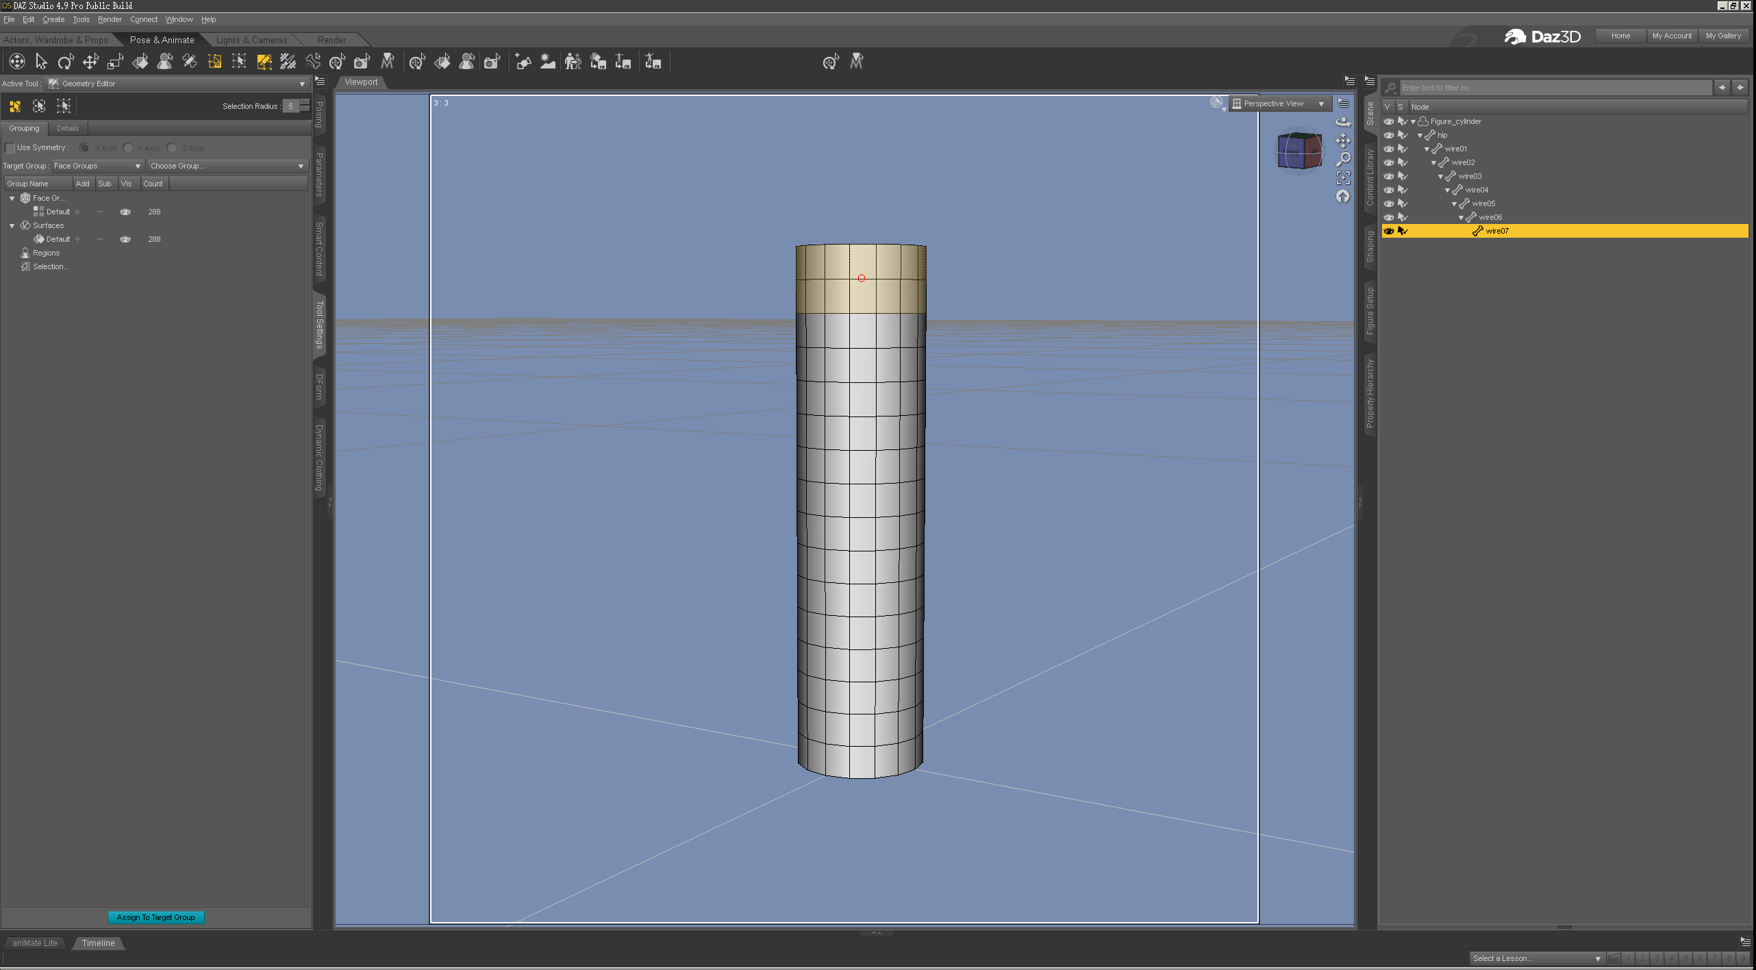
Task: Collapse the wire03 tree node
Action: point(1440,177)
